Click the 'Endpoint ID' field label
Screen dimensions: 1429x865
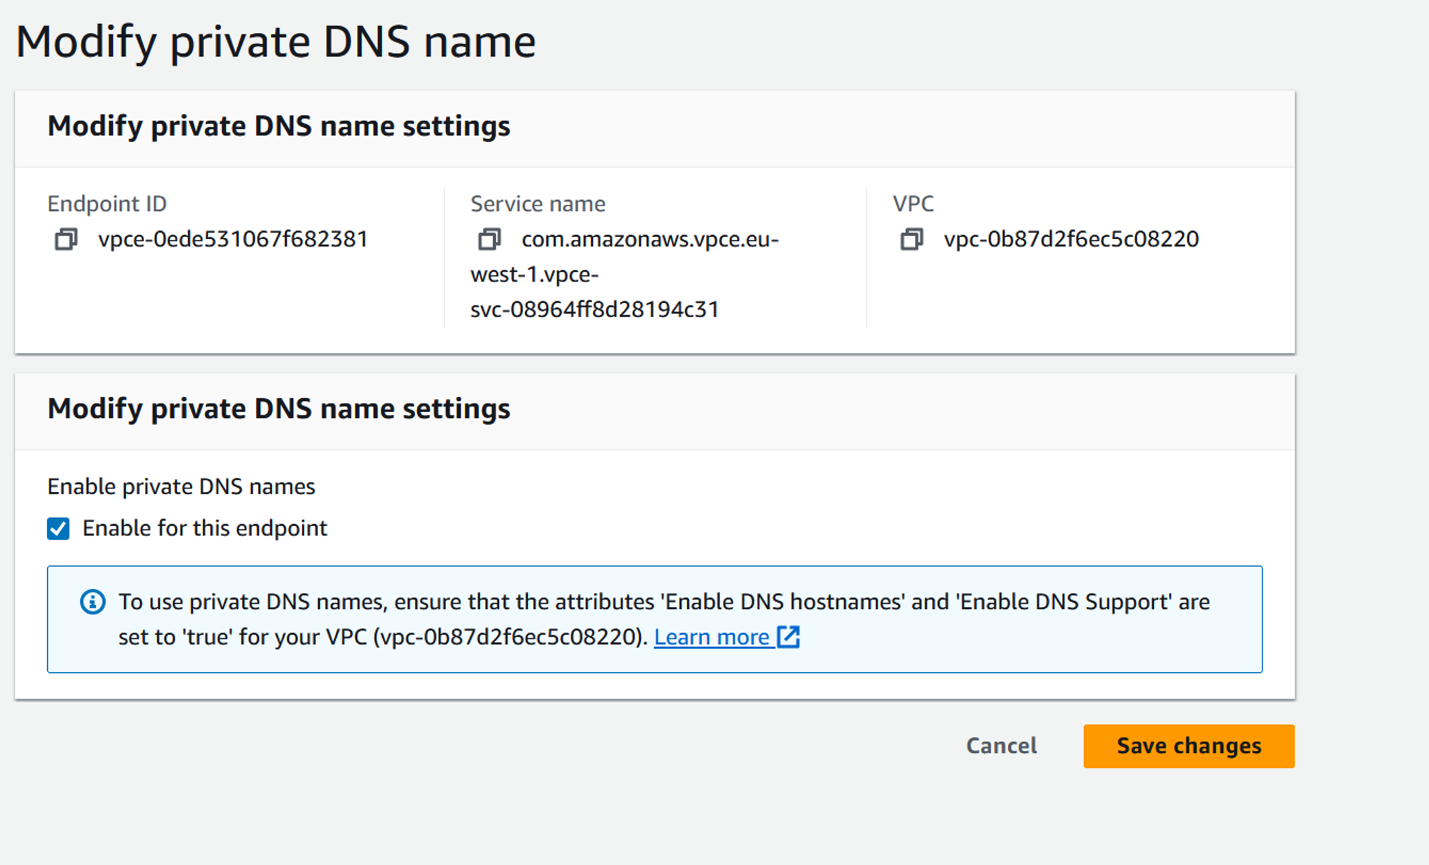coord(107,203)
